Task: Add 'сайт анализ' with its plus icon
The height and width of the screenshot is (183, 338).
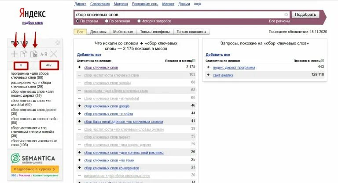Action: 208,75
